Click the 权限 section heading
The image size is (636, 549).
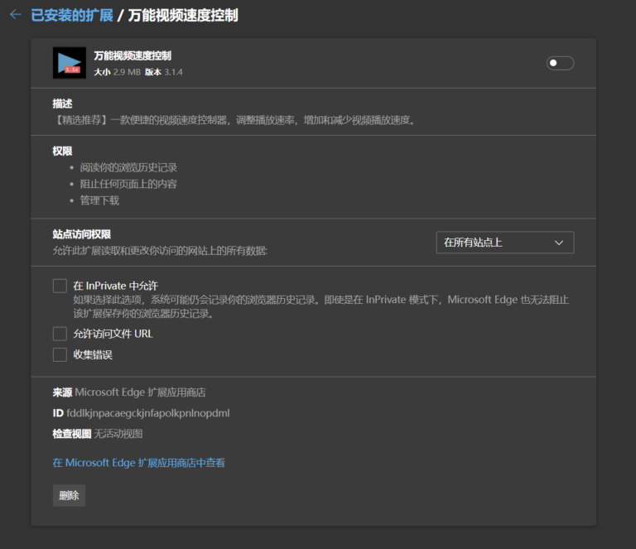click(x=62, y=152)
